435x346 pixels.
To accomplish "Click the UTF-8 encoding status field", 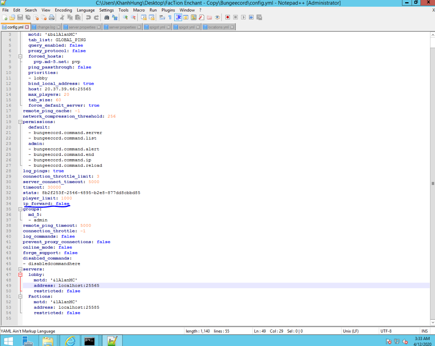I will click(x=386, y=331).
